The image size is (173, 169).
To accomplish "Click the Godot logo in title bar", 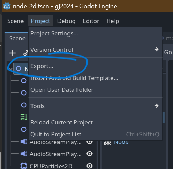I will [x=7, y=6].
